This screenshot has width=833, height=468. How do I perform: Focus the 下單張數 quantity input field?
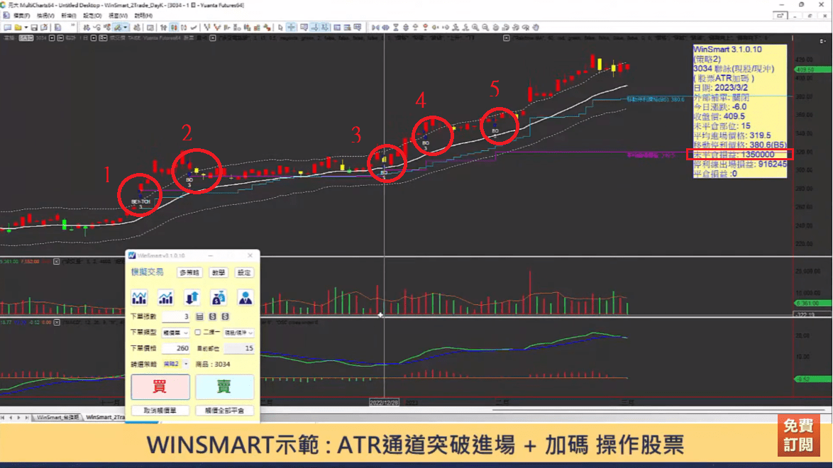pyautogui.click(x=176, y=316)
